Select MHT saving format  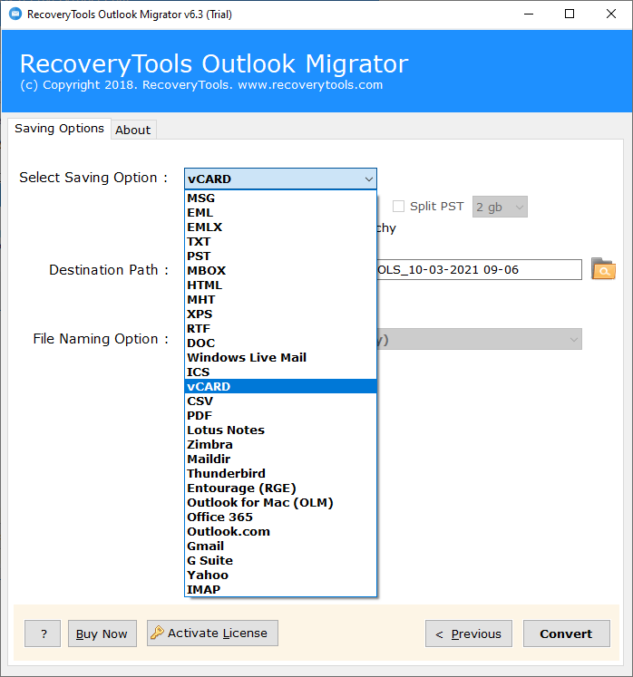pos(280,300)
